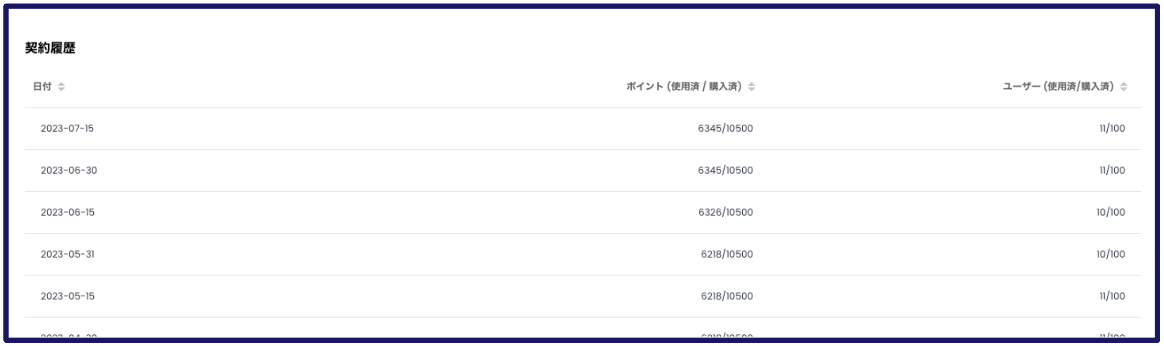The image size is (1164, 346).
Task: Click the 日付 column header label
Action: (42, 86)
